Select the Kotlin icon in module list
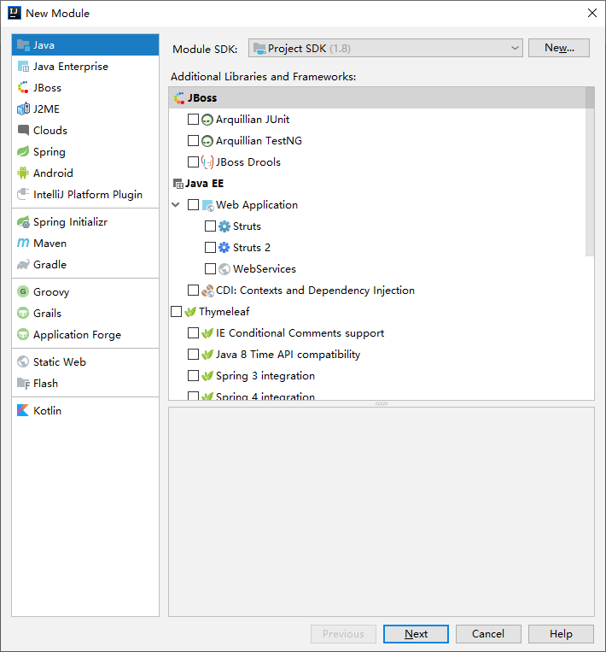This screenshot has width=606, height=652. [24, 411]
